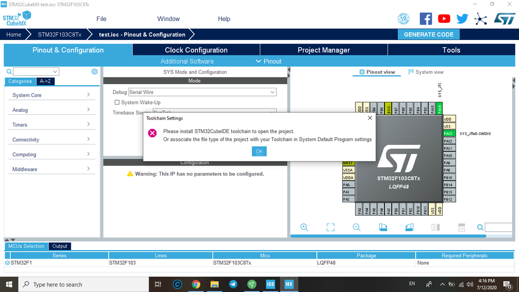This screenshot has height=292, width=519.
Task: Open the Help menu
Action: click(224, 19)
